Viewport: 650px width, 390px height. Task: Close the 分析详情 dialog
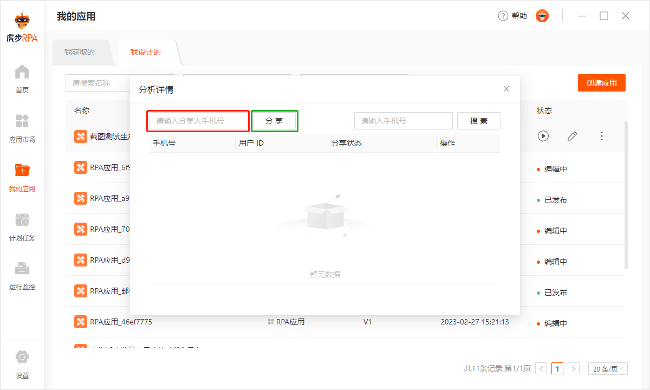coord(506,89)
